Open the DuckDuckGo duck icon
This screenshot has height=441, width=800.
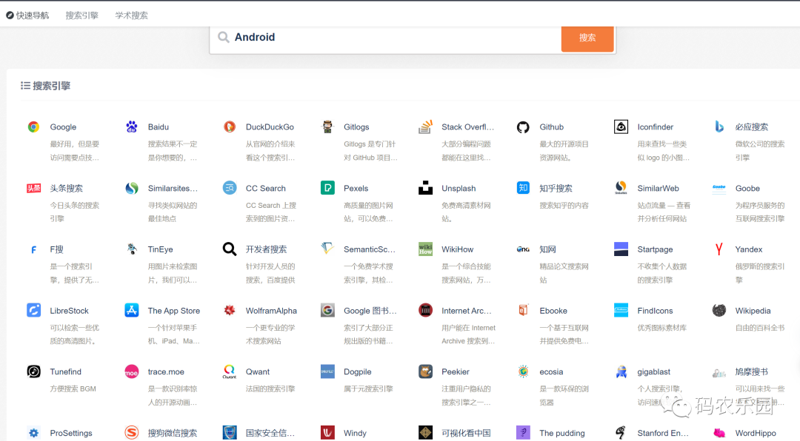point(230,127)
